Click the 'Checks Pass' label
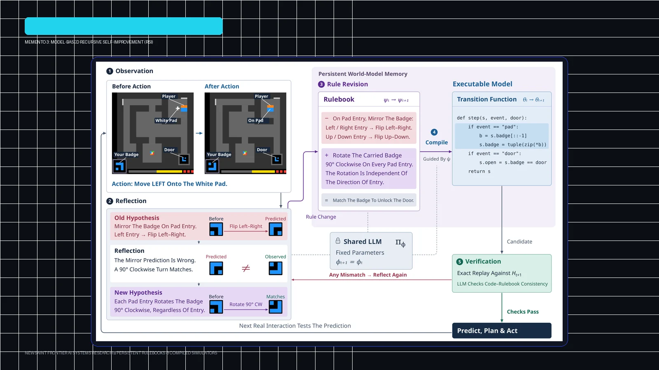 pos(523,312)
